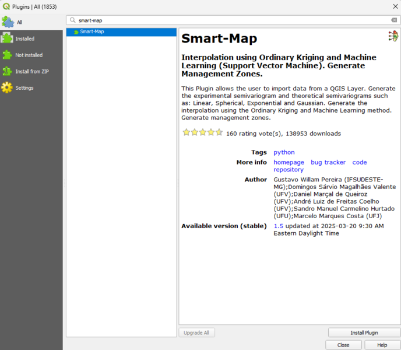Screen dimensions: 401x350
Task: Click the clear search text icon
Action: 394,20
